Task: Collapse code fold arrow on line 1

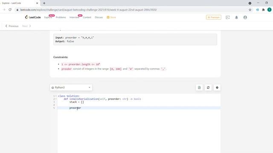Action: tap(56, 96)
